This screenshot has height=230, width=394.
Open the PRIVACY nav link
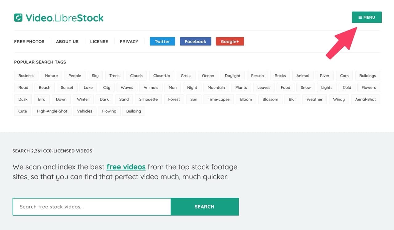coord(129,42)
